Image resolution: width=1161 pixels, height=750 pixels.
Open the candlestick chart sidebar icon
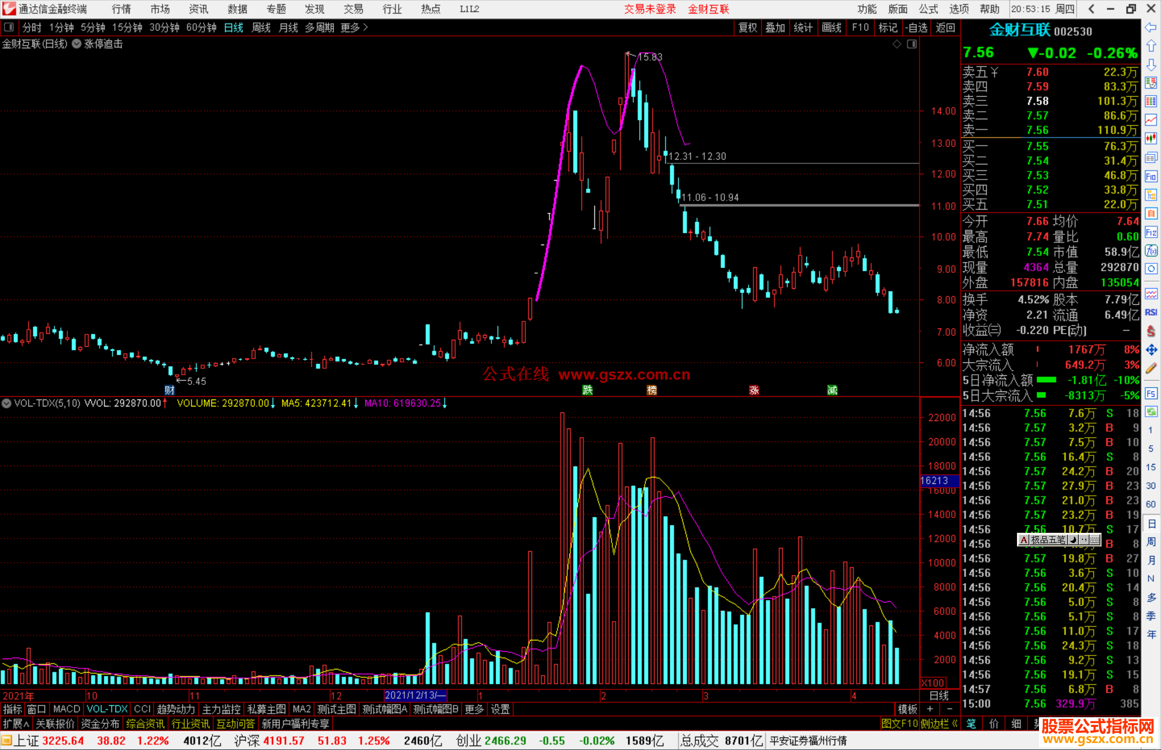(1151, 139)
